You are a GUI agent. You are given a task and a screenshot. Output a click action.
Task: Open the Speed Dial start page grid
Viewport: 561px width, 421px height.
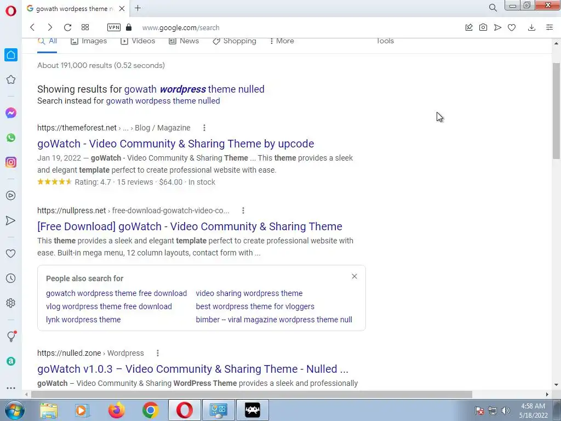pos(85,27)
